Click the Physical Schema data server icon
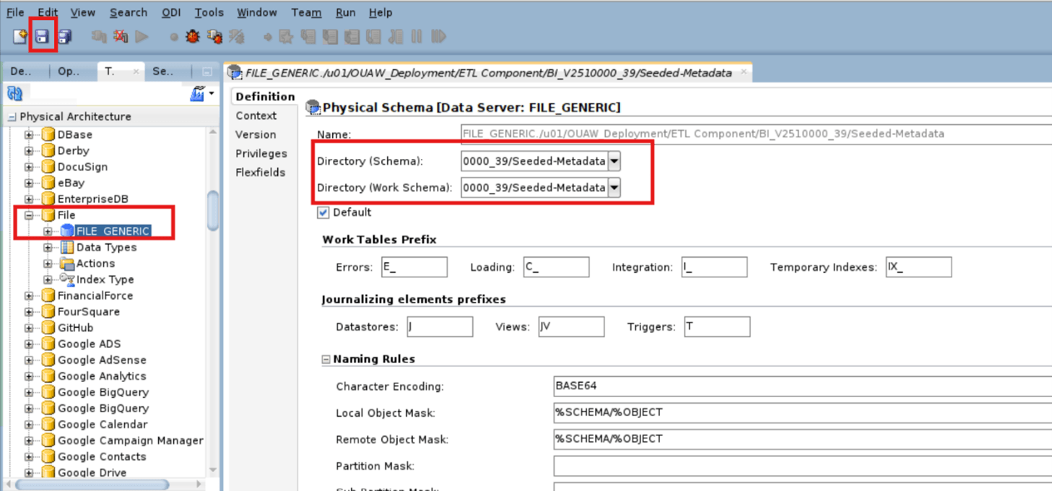The height and width of the screenshot is (491, 1052). point(313,107)
